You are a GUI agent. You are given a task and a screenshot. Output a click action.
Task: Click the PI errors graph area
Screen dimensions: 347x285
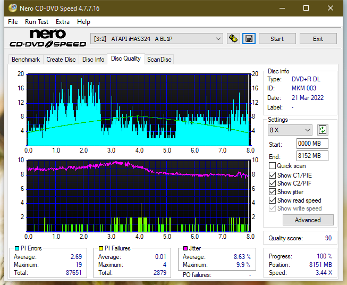(x=138, y=110)
